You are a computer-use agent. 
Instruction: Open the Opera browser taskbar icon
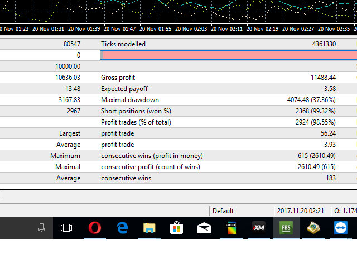(x=95, y=228)
